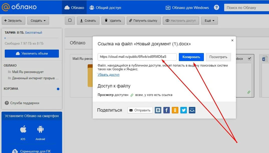269x153 pixels.
Task: Click the Увеличить объем button
Action: (32, 53)
